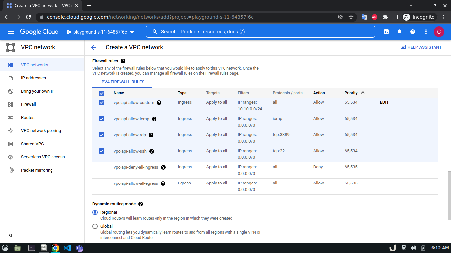This screenshot has width=451, height=253.
Task: Open the terminal from the taskbar
Action: (32, 248)
